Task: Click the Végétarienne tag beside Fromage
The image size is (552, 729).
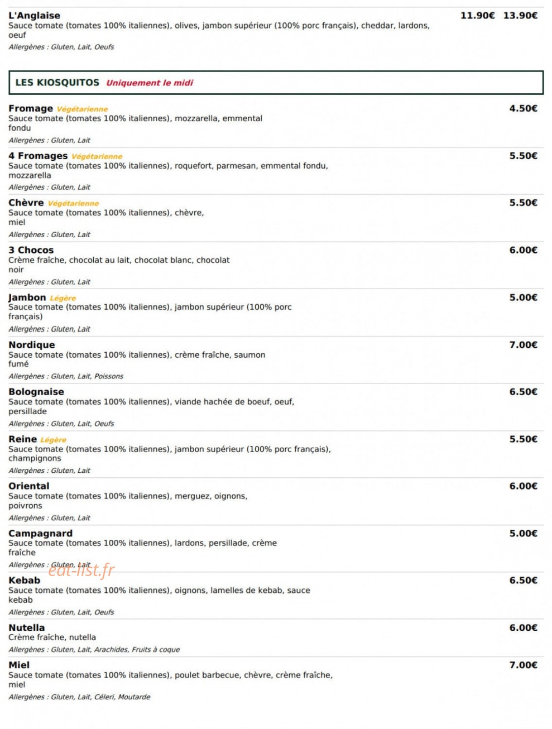Action: 82,109
